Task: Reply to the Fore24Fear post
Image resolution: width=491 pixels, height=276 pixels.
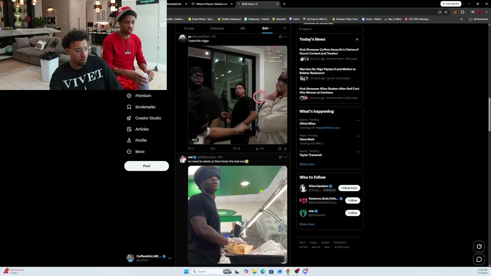Action: [x=191, y=149]
